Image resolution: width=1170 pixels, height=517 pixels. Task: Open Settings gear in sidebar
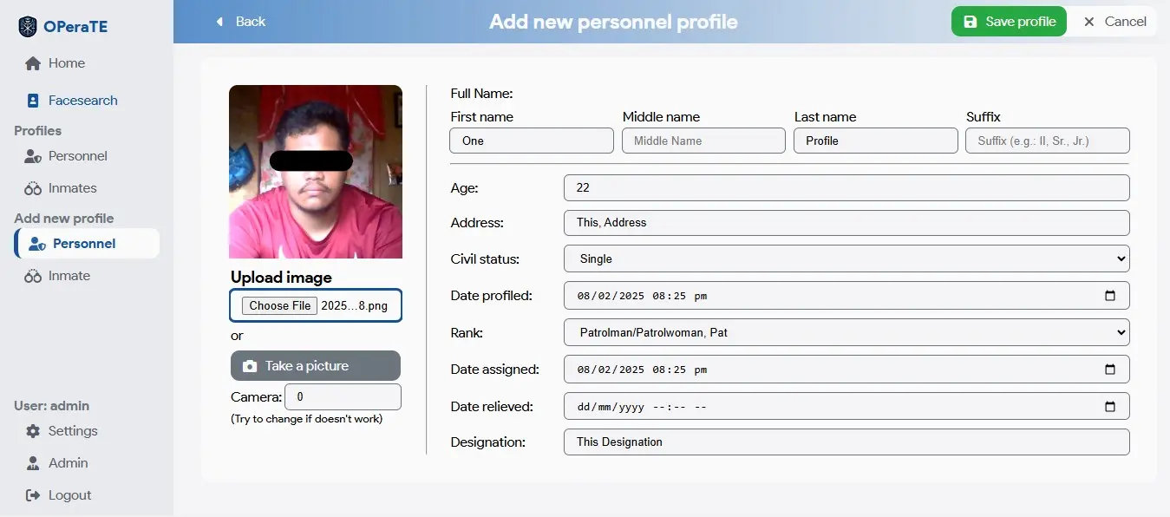33,431
